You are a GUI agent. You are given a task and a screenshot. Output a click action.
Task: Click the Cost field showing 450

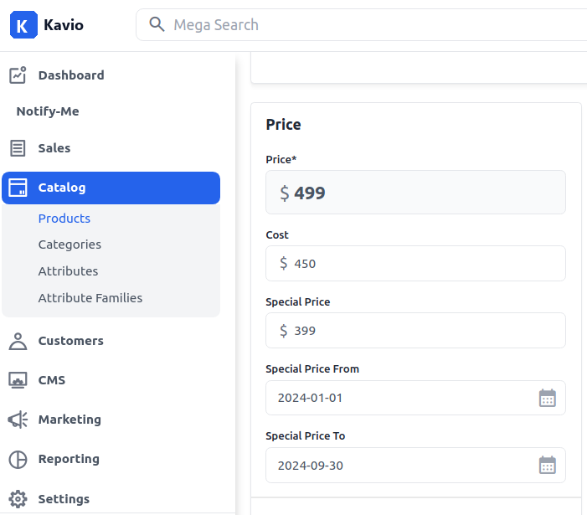(415, 264)
